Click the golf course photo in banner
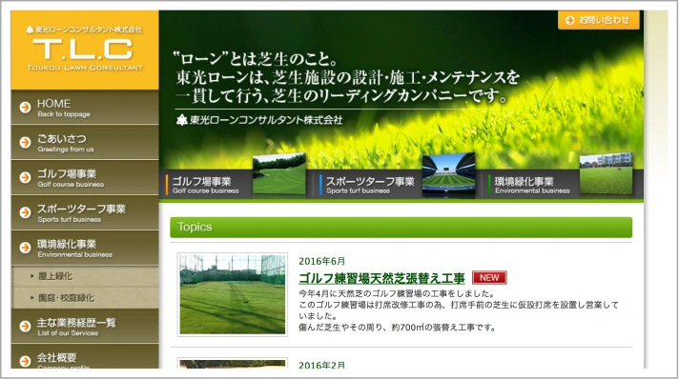Screen dimensions: 679x379 point(279,174)
